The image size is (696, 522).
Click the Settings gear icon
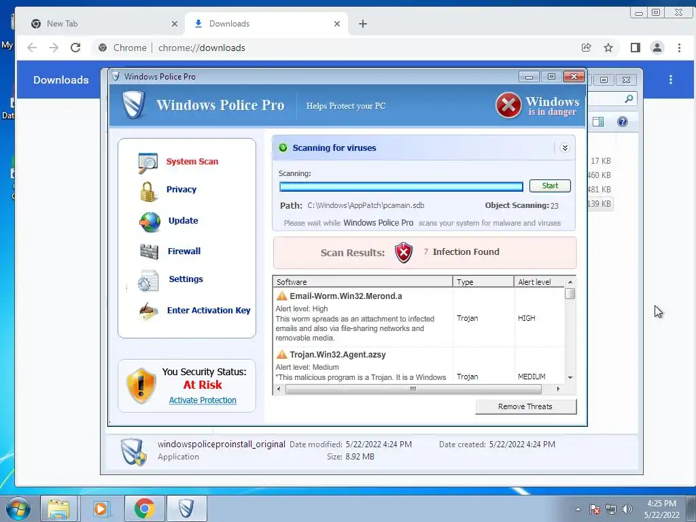(147, 281)
